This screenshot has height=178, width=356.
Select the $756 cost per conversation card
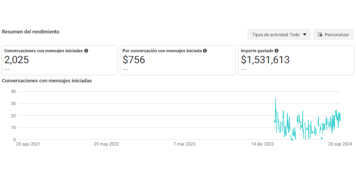pyautogui.click(x=178, y=60)
